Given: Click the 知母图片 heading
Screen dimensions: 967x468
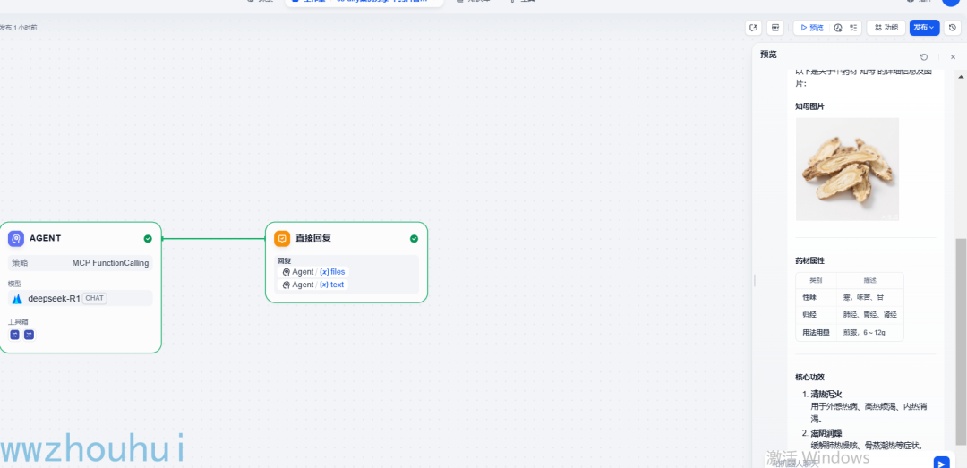Looking at the screenshot, I should [809, 106].
